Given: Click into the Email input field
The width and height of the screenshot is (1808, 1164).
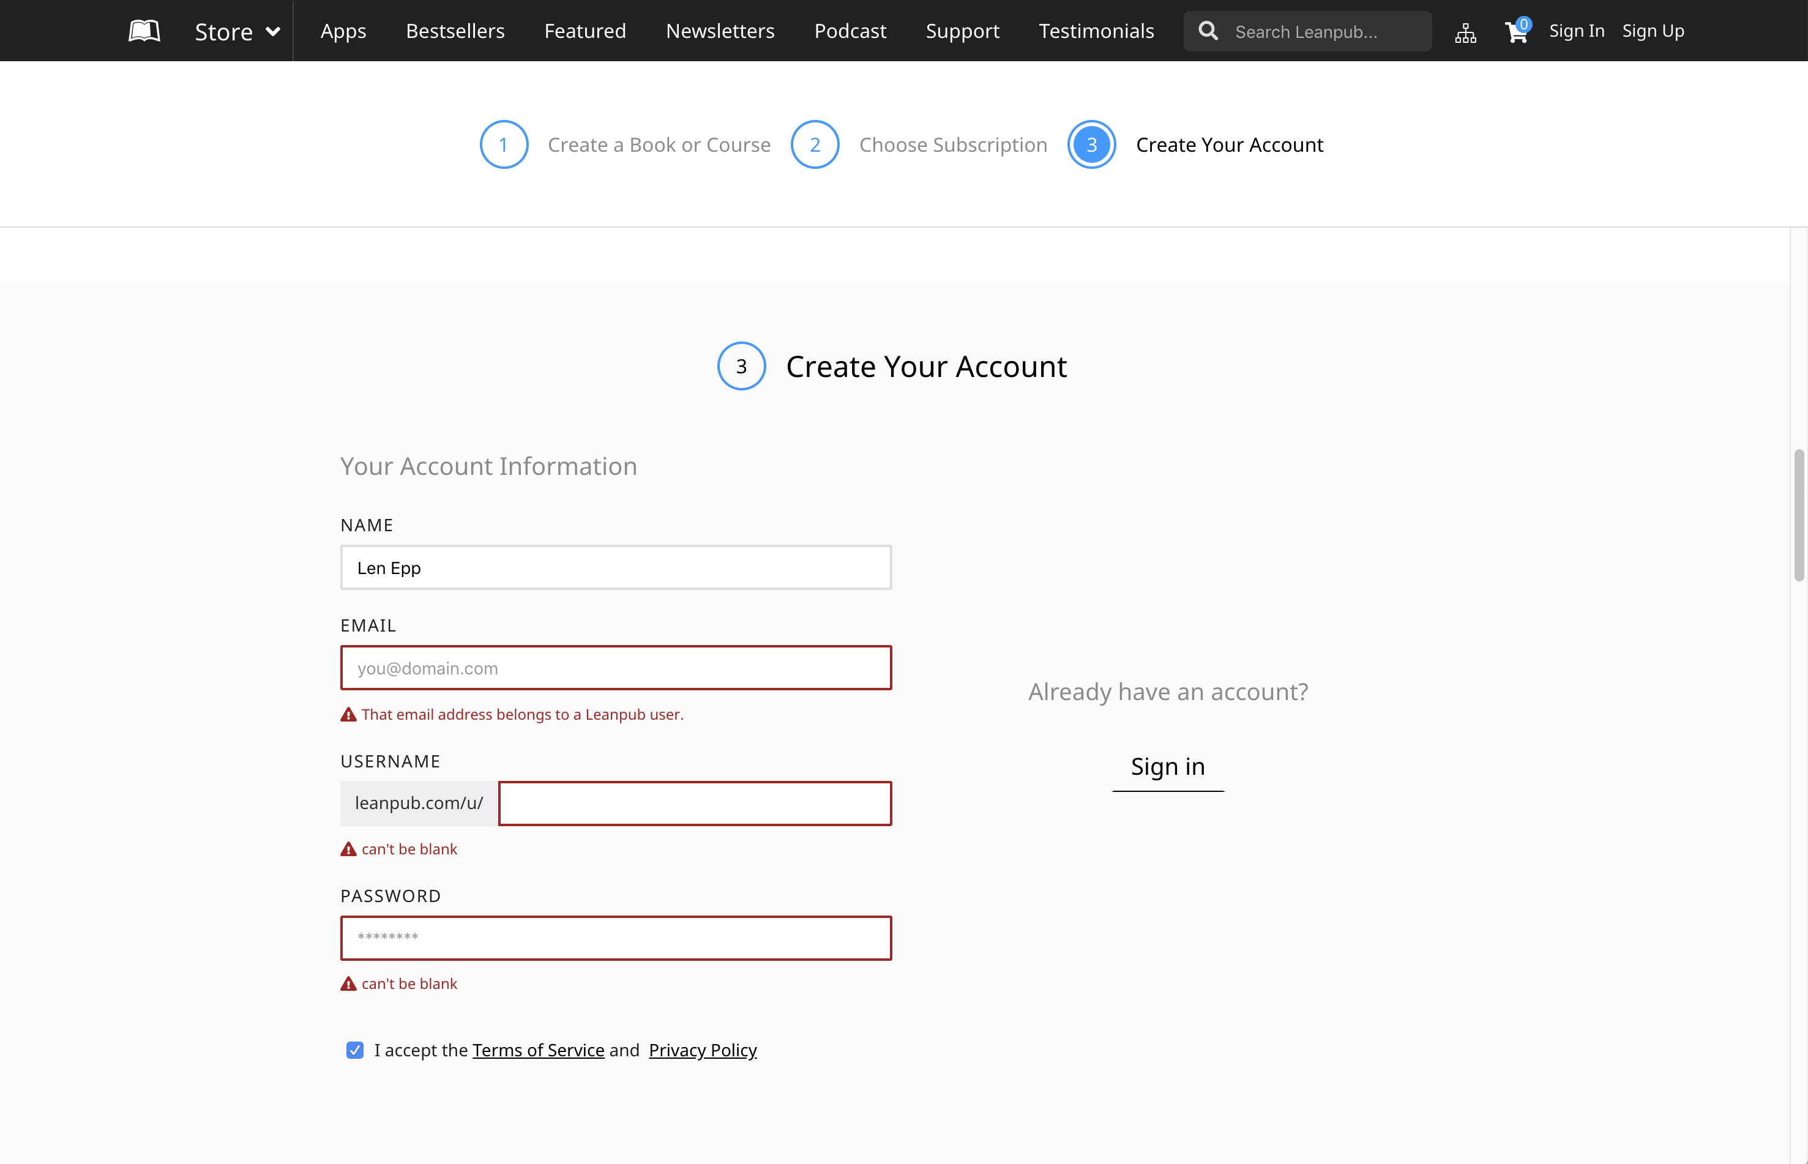Looking at the screenshot, I should click(x=616, y=668).
